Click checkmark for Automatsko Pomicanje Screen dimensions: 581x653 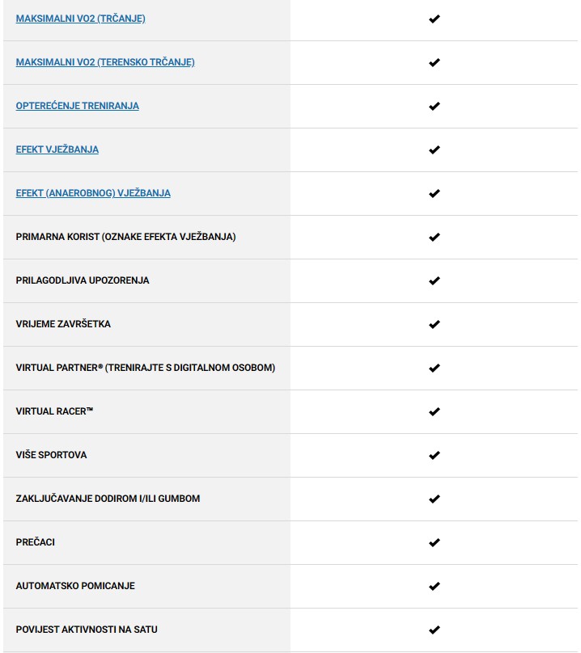(435, 586)
